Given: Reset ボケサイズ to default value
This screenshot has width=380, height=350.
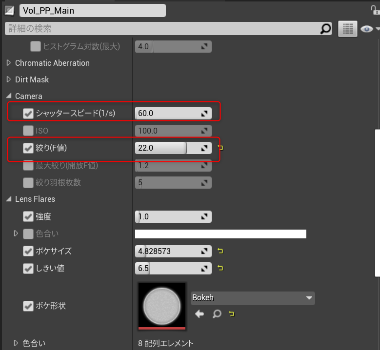Looking at the screenshot, I should click(220, 251).
